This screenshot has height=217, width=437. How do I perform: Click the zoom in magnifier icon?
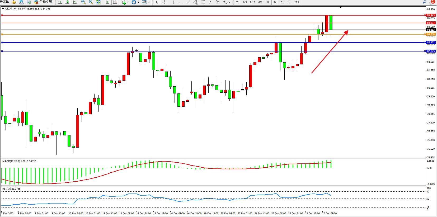83,2
